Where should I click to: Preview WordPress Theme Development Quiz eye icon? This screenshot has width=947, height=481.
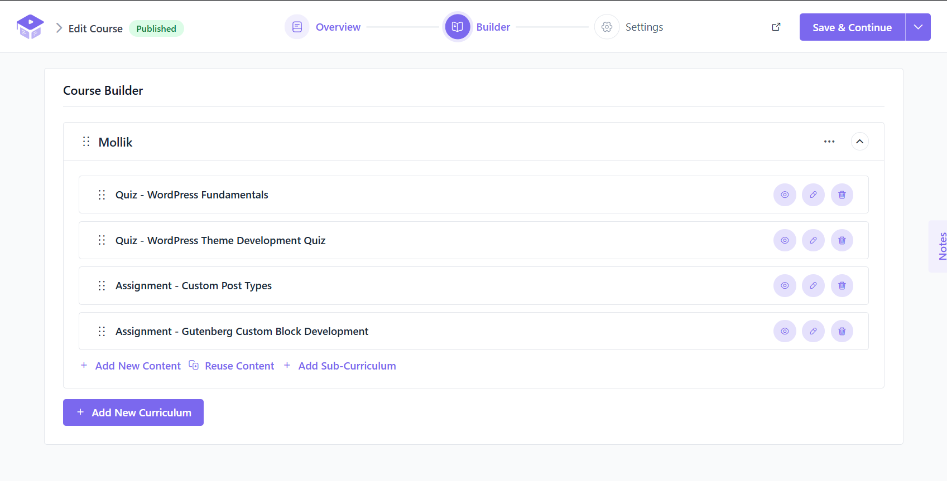click(785, 240)
